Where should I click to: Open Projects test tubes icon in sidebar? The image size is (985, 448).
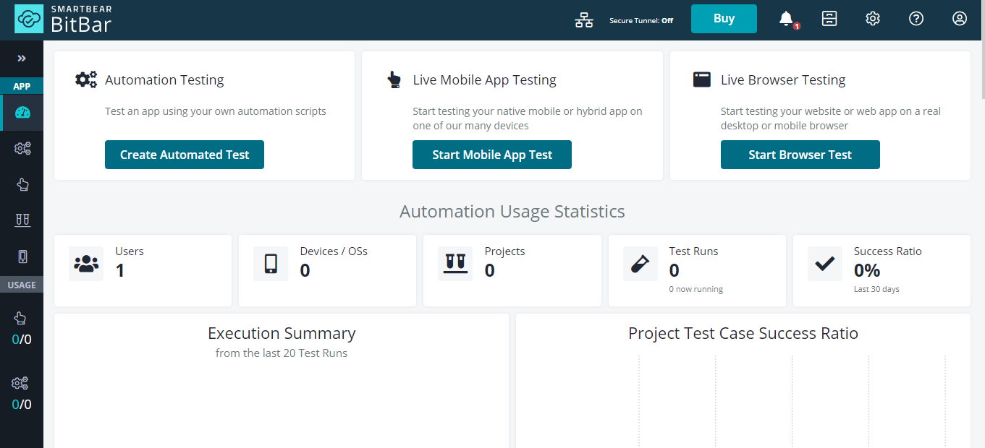[x=22, y=220]
